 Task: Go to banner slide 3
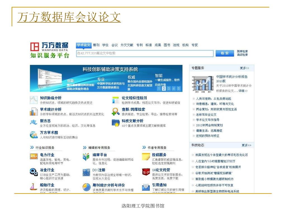[169, 89]
